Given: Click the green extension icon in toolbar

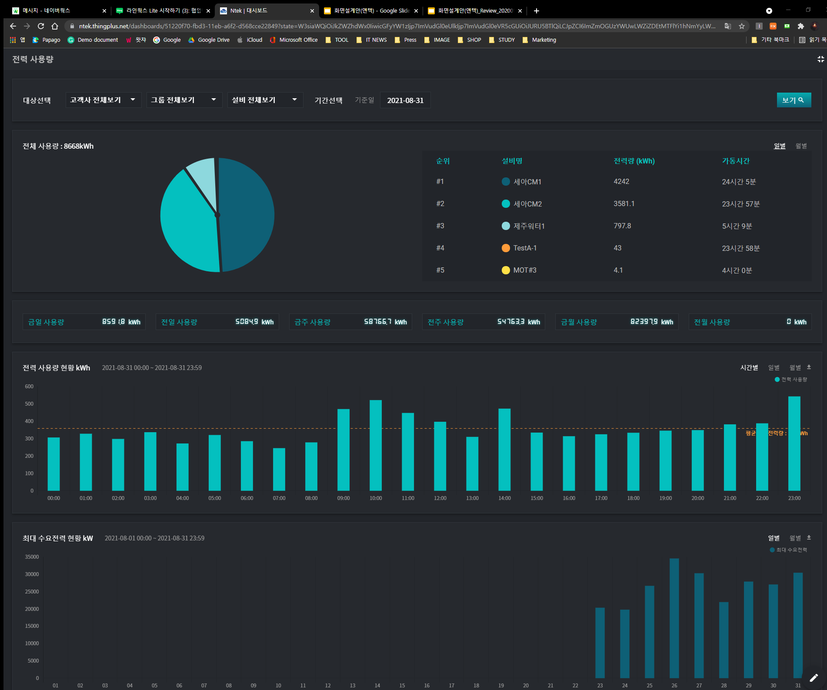Looking at the screenshot, I should click(787, 26).
